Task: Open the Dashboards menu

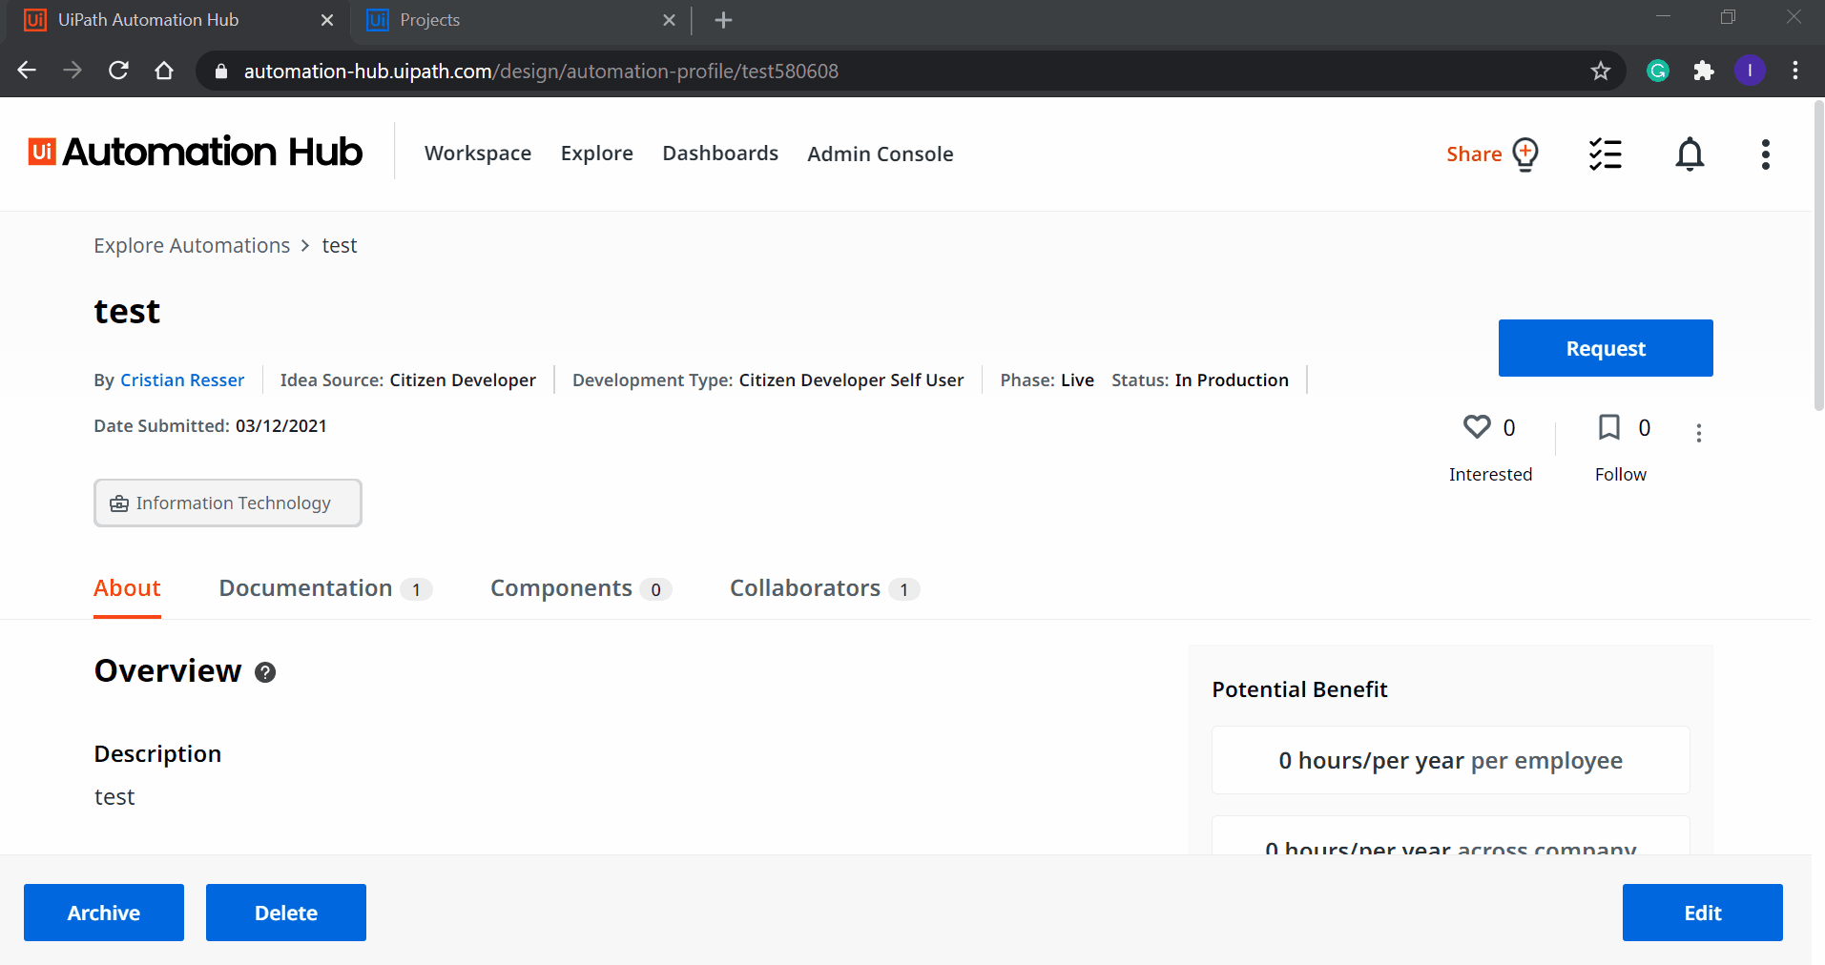Action: click(720, 154)
